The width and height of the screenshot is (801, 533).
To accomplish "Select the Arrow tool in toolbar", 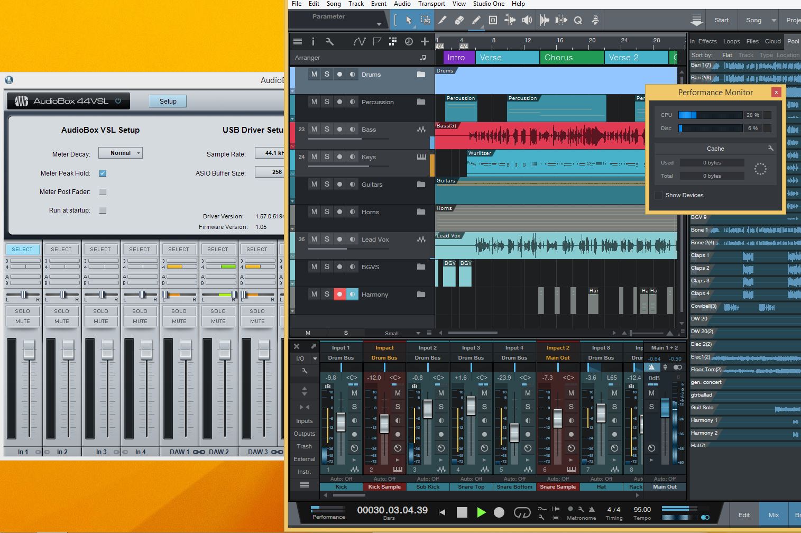I will tap(408, 20).
